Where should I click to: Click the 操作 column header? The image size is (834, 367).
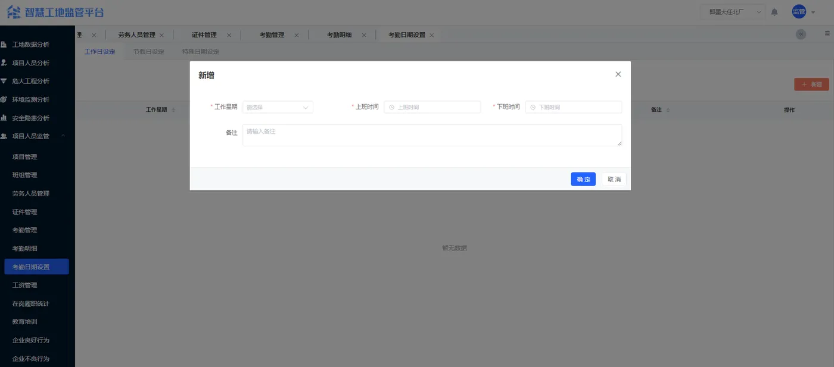click(x=789, y=110)
